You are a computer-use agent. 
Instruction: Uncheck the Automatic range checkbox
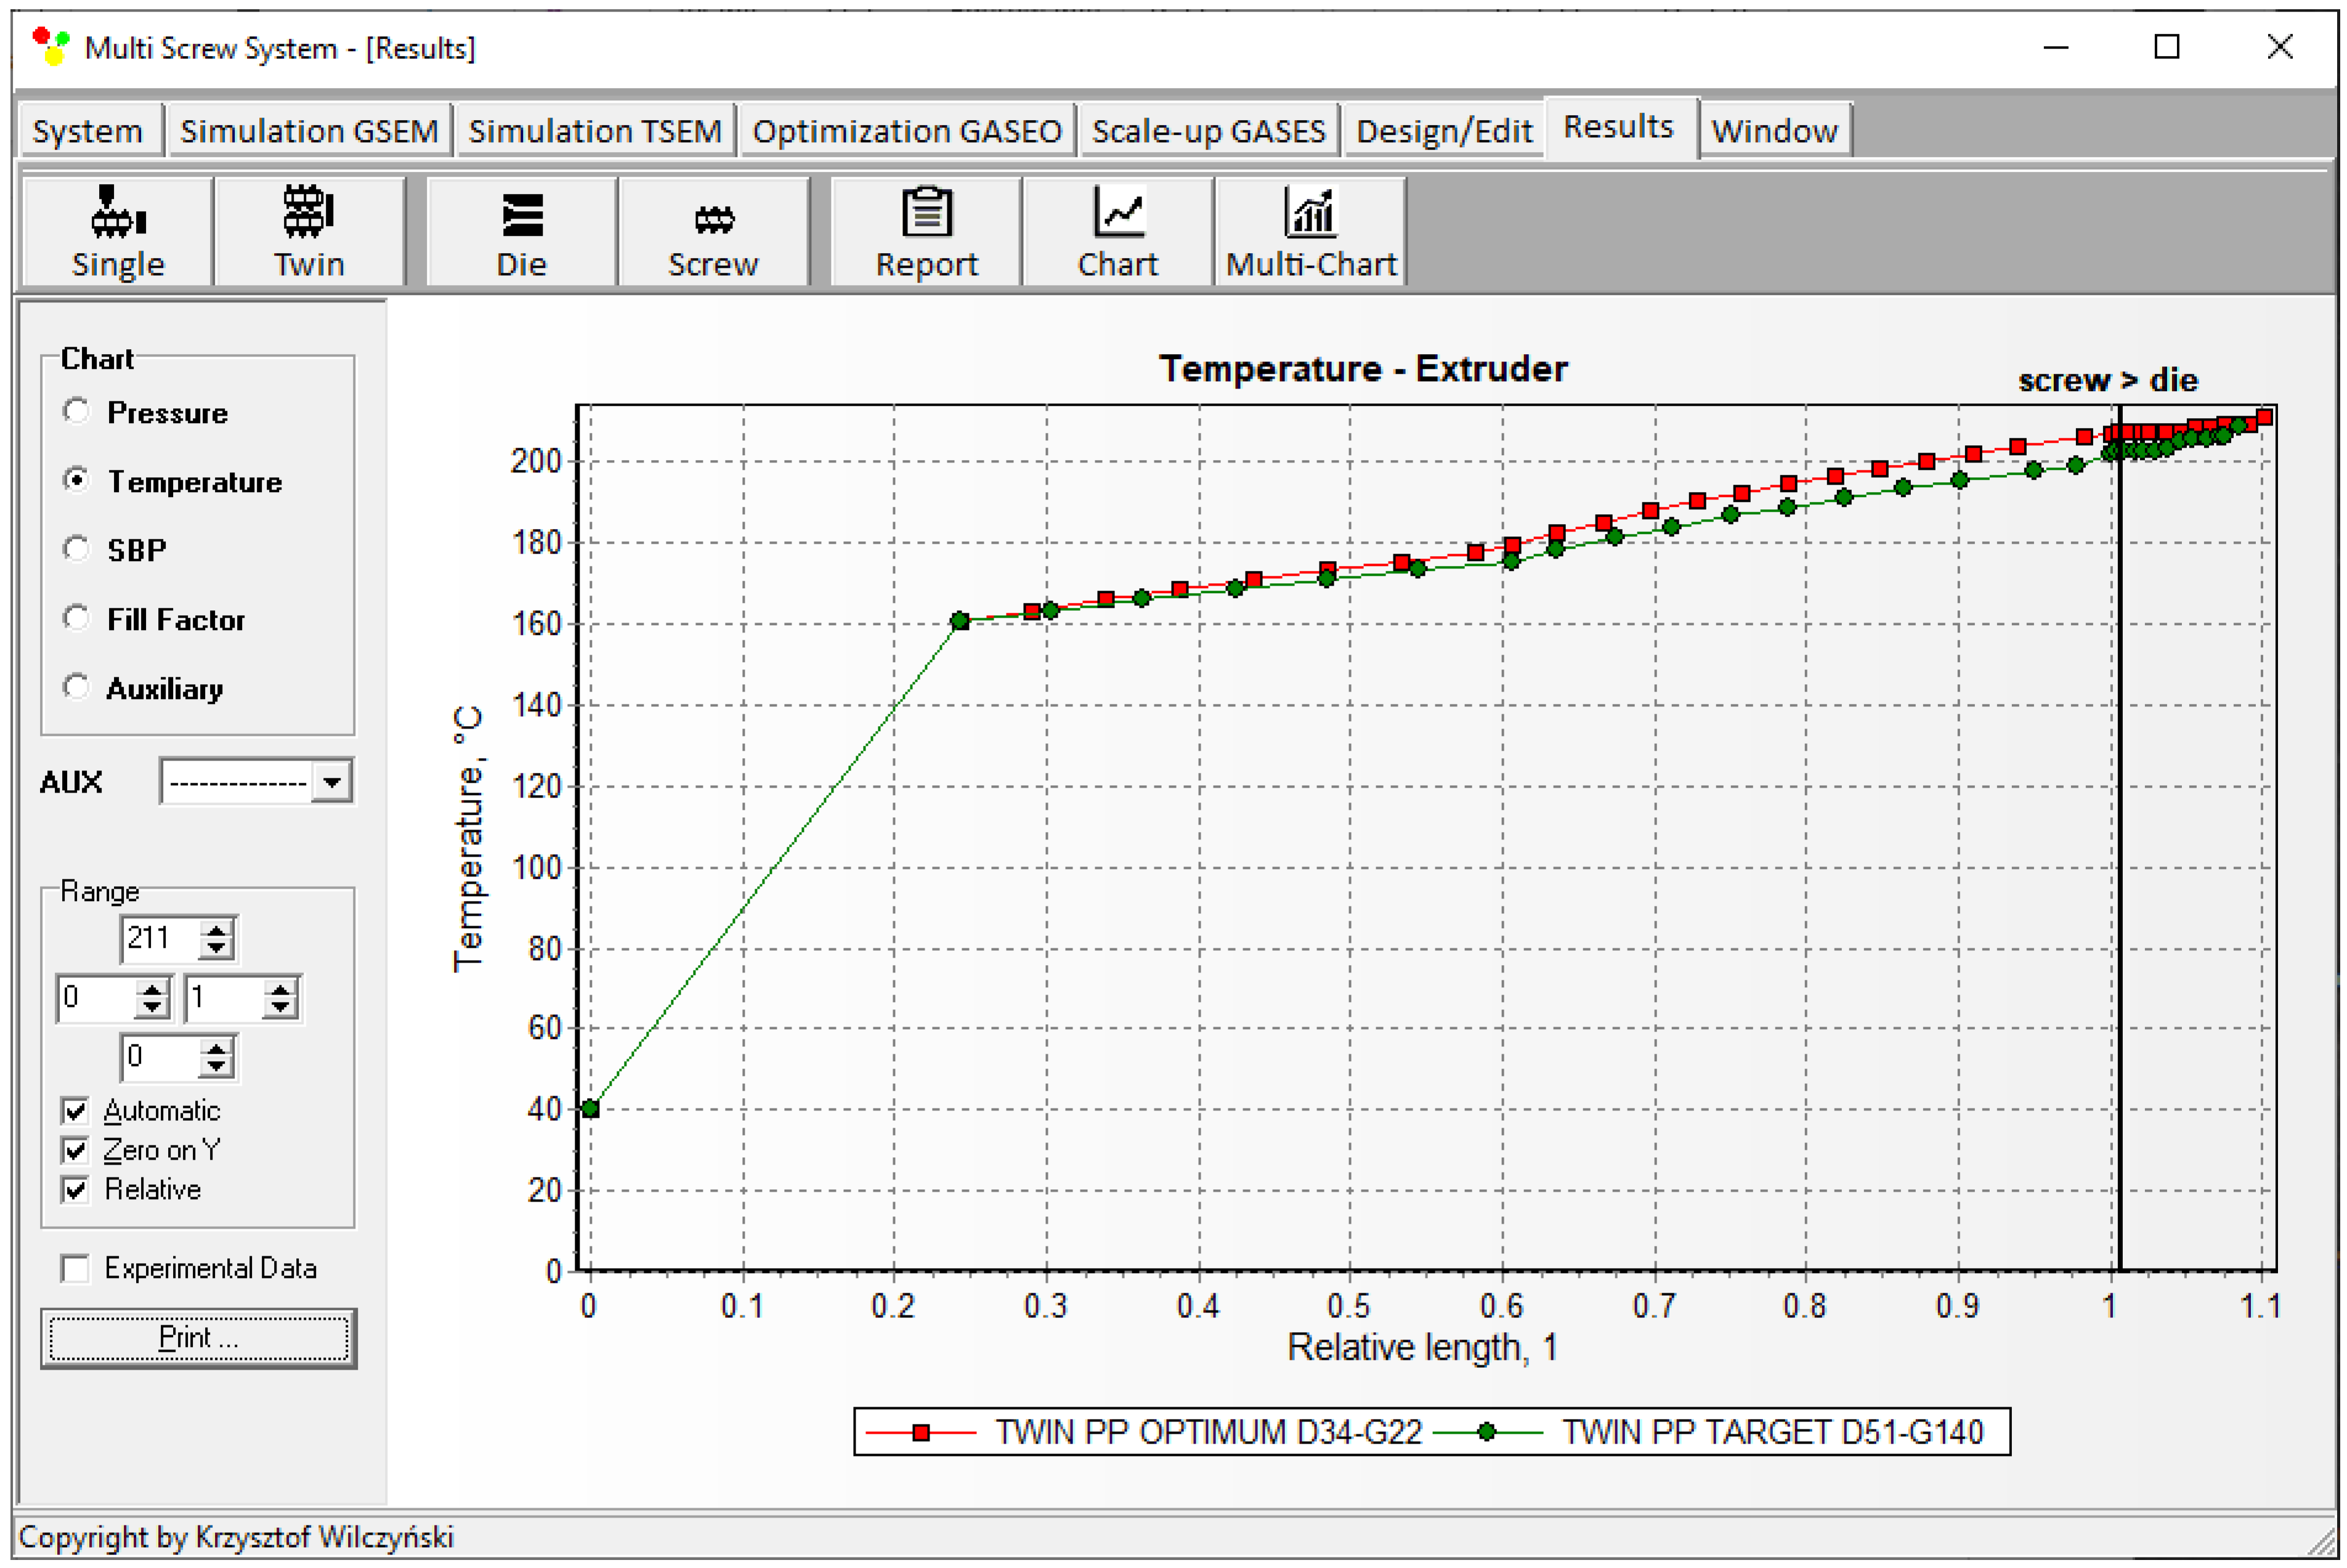tap(76, 1110)
